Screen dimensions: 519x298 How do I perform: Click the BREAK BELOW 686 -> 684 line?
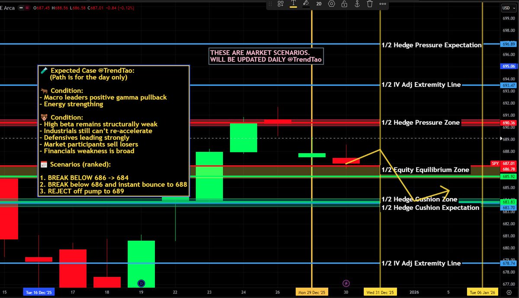84,178
